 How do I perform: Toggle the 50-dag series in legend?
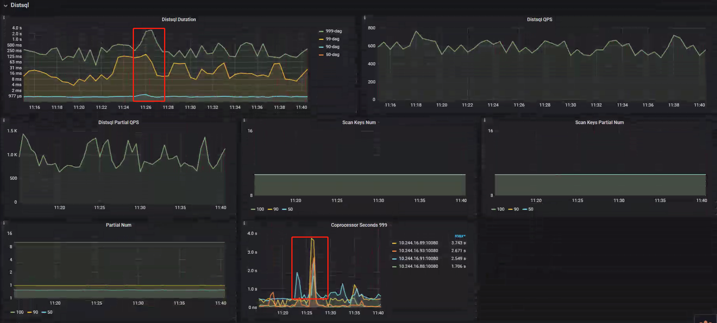click(x=332, y=54)
